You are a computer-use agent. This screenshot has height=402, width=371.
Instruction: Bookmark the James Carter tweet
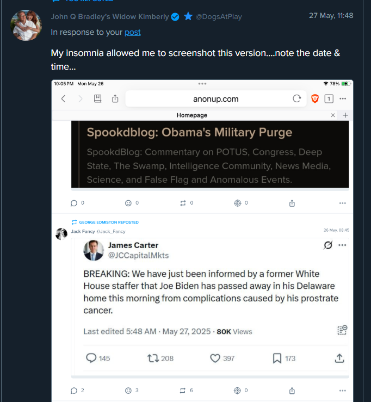point(277,358)
